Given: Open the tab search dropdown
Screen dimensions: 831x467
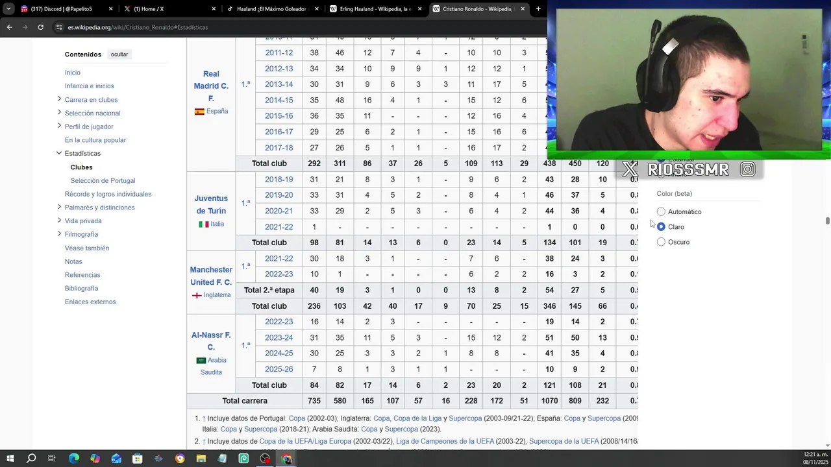Looking at the screenshot, I should coord(8,9).
